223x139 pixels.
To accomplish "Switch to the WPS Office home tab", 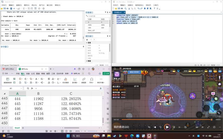I will point(8,69).
